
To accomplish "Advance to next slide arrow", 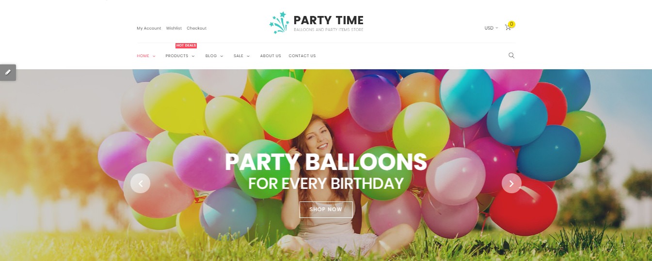I will pos(511,183).
